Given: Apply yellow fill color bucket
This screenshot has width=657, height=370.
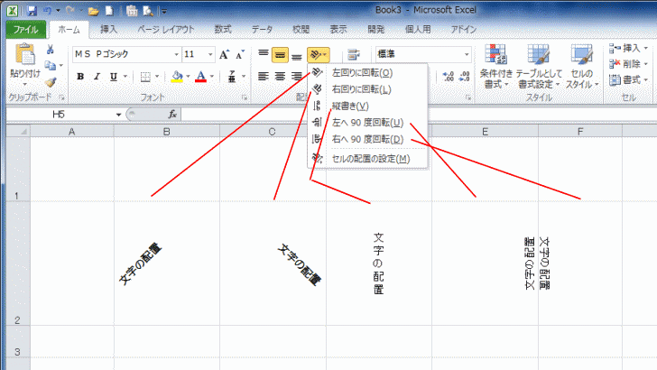Looking at the screenshot, I should click(177, 77).
